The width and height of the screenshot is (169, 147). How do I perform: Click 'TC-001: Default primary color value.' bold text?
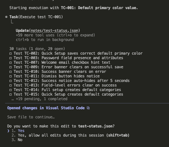tap(99, 8)
